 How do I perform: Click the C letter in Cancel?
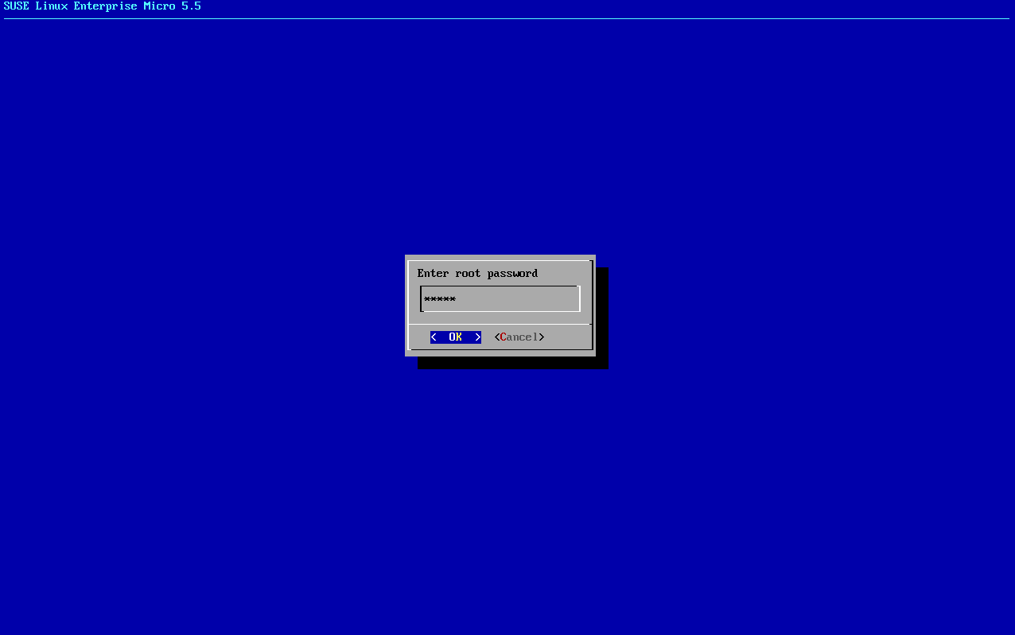click(x=501, y=337)
